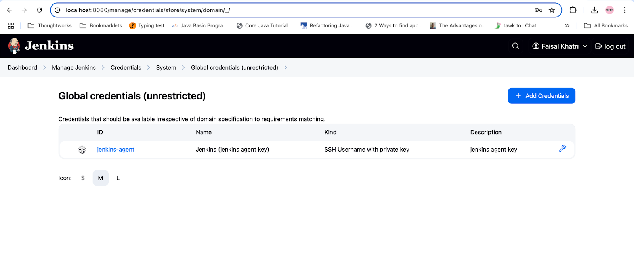Click the Jenkins logo mascot icon

[x=14, y=46]
